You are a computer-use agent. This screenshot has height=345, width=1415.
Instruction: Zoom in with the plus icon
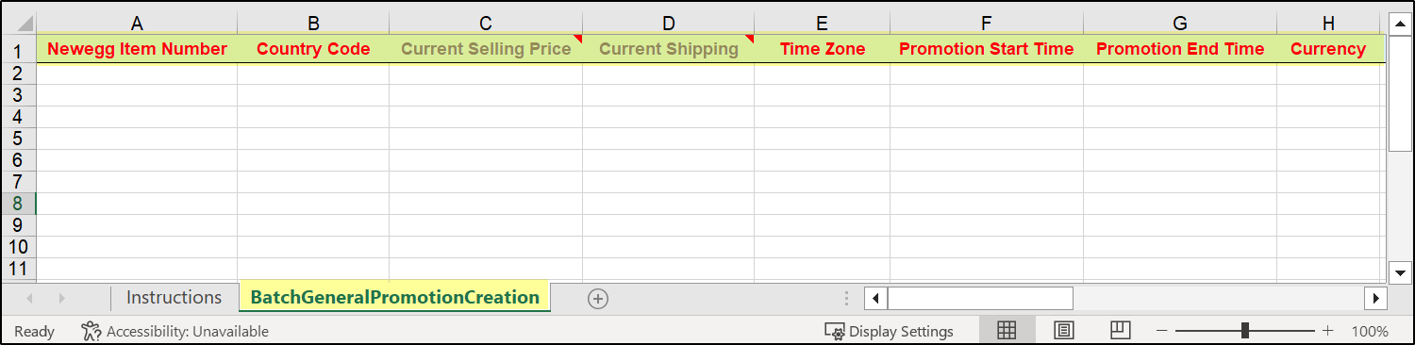point(1328,331)
